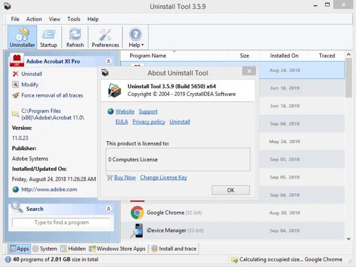The image size is (356, 267).
Task: Open the Tools menu
Action: coord(74,19)
